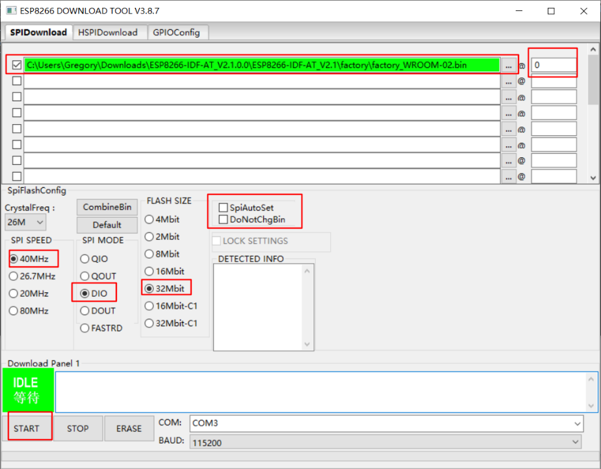Viewport: 601px width, 469px height.
Task: Set flash size to 8Mbit
Action: tap(162, 254)
